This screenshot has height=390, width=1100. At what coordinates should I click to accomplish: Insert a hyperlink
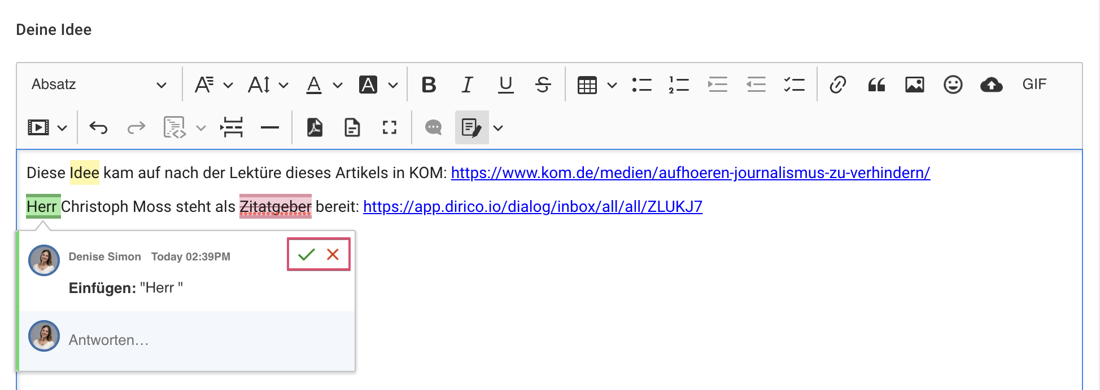click(x=838, y=85)
